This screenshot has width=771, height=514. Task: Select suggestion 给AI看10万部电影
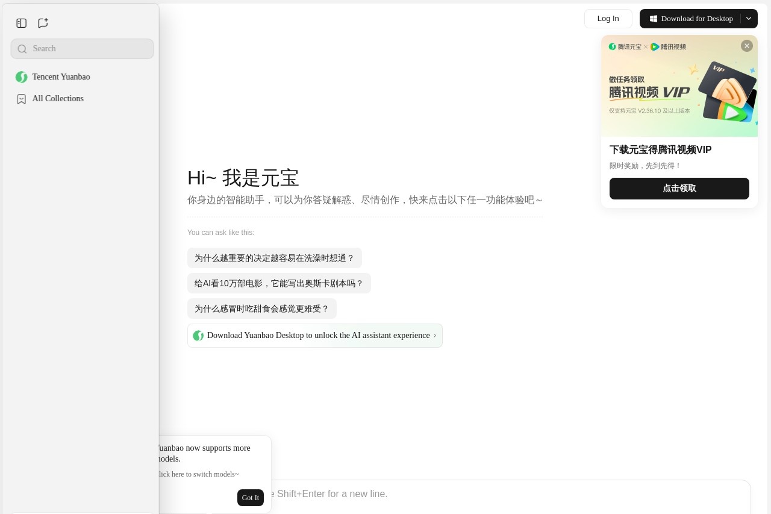(279, 283)
